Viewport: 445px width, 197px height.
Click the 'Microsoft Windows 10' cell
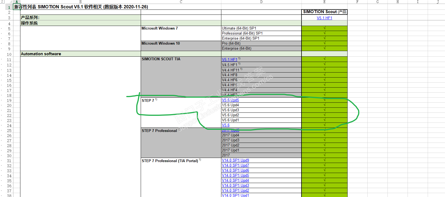[x=181, y=46]
